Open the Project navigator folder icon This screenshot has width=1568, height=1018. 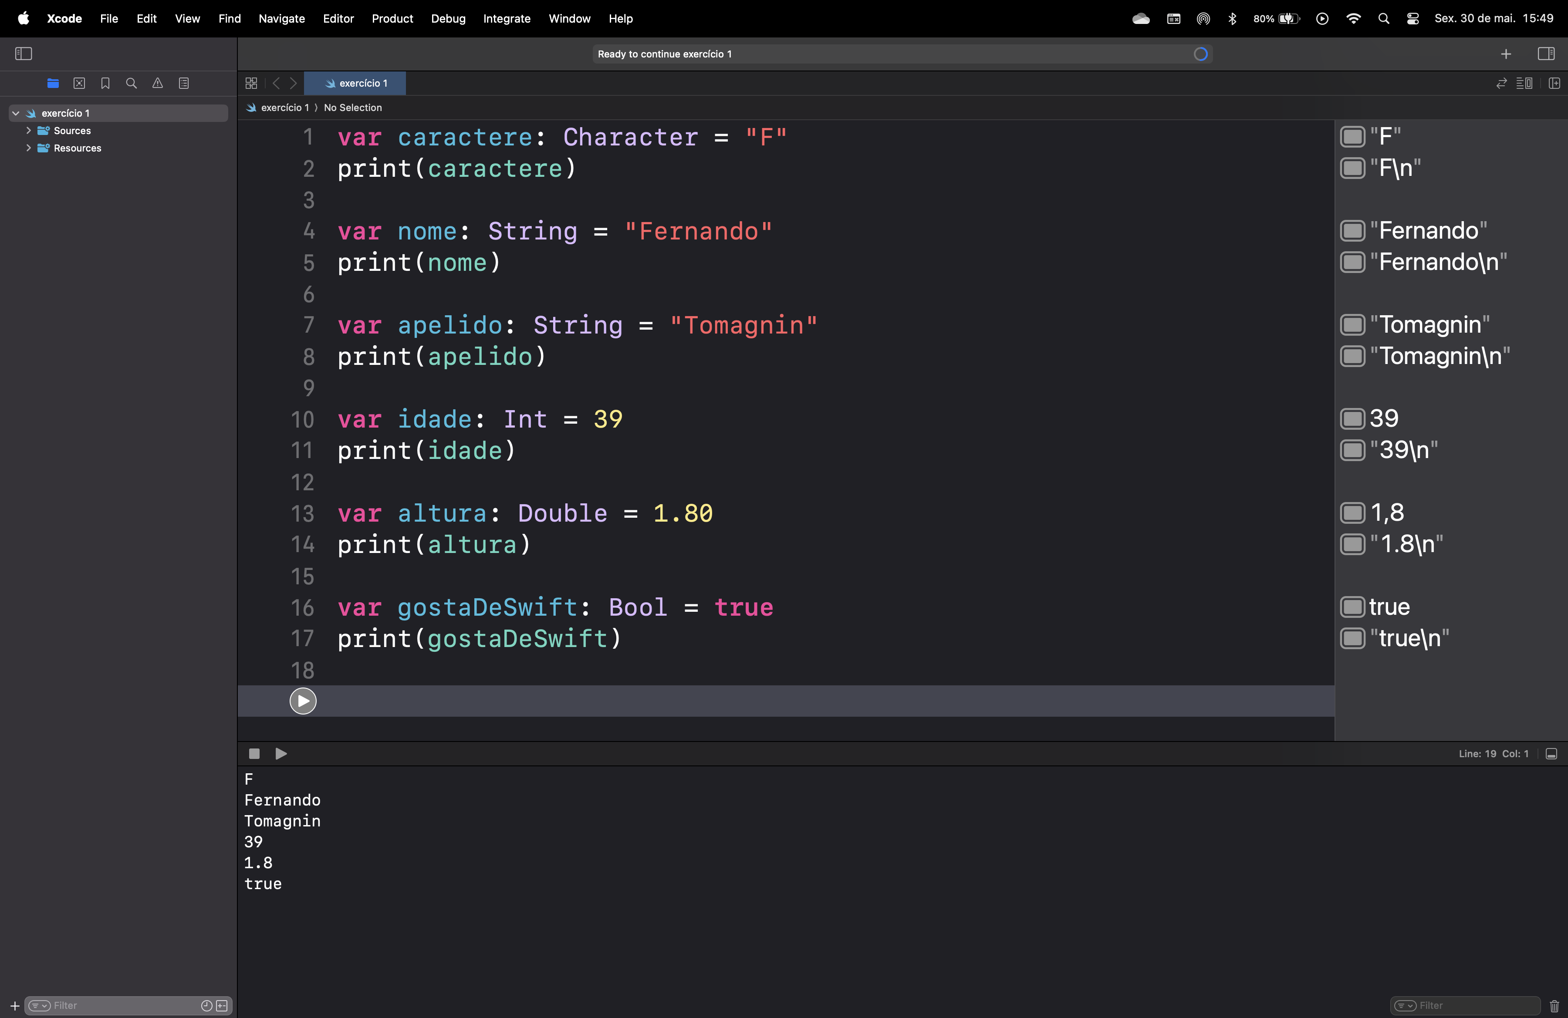(54, 84)
